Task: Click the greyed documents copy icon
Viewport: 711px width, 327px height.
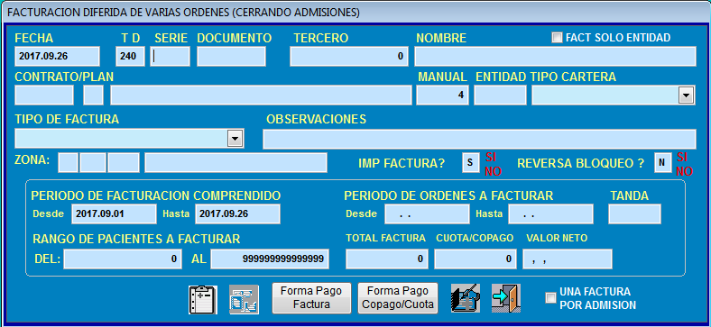Action: 244,299
